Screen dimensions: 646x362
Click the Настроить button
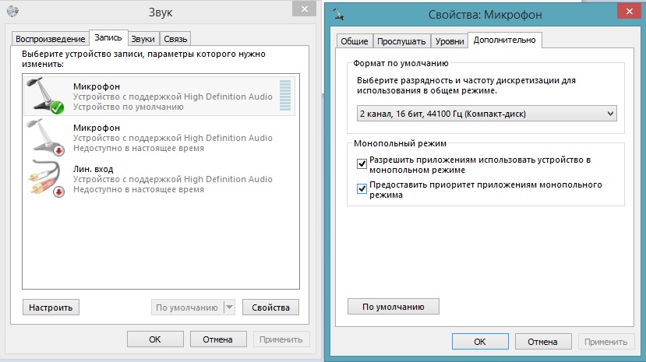[51, 308]
